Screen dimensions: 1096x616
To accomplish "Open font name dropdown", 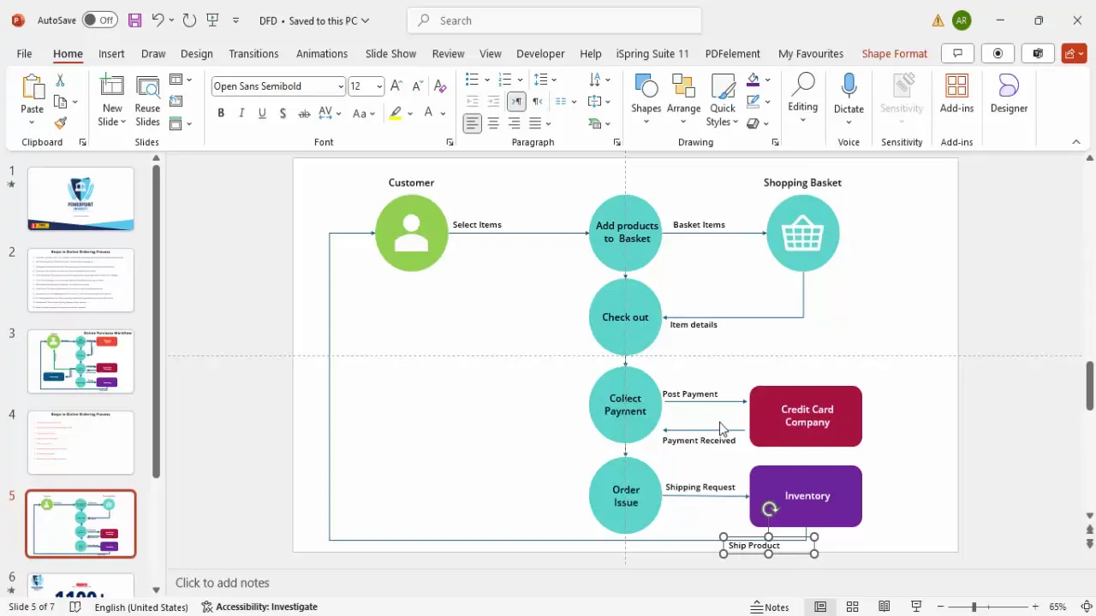I will pos(341,86).
